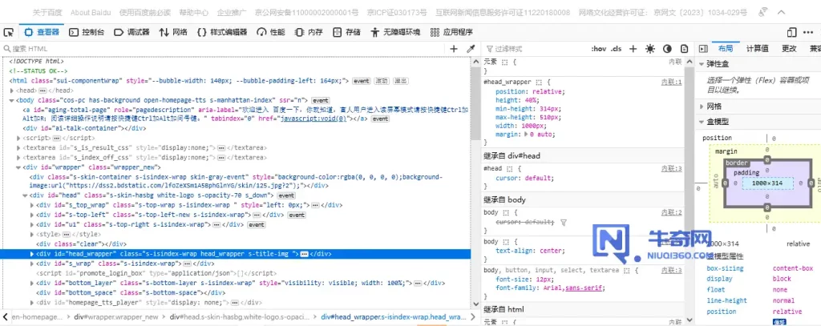821x326 pixels.
Task: Toggle light color scheme simulation sun icon
Action: click(649, 49)
